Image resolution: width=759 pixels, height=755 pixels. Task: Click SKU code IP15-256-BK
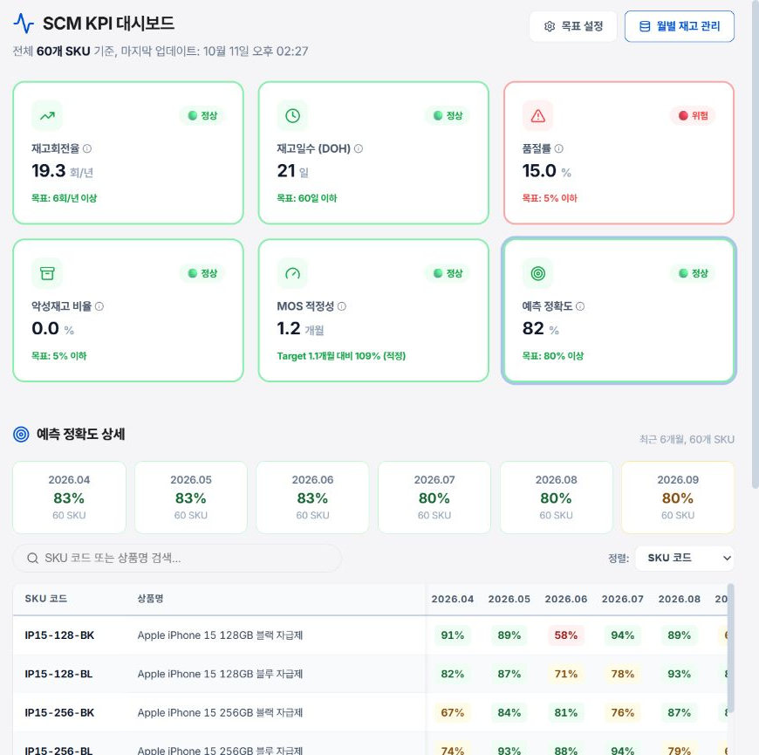click(x=59, y=713)
